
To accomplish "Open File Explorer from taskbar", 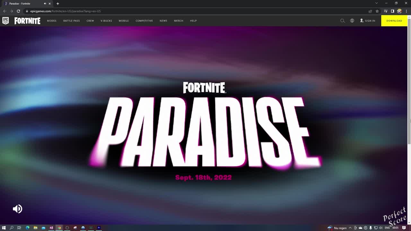I will [x=35, y=228].
